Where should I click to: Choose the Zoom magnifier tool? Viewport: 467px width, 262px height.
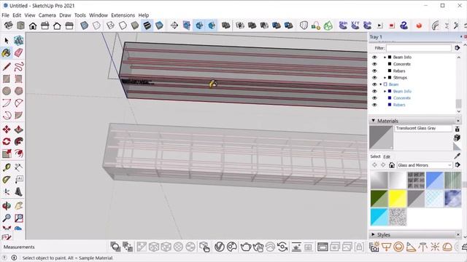click(7, 218)
